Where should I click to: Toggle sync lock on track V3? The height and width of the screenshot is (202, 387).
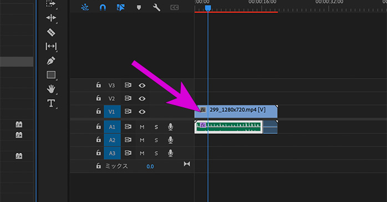[x=128, y=85]
